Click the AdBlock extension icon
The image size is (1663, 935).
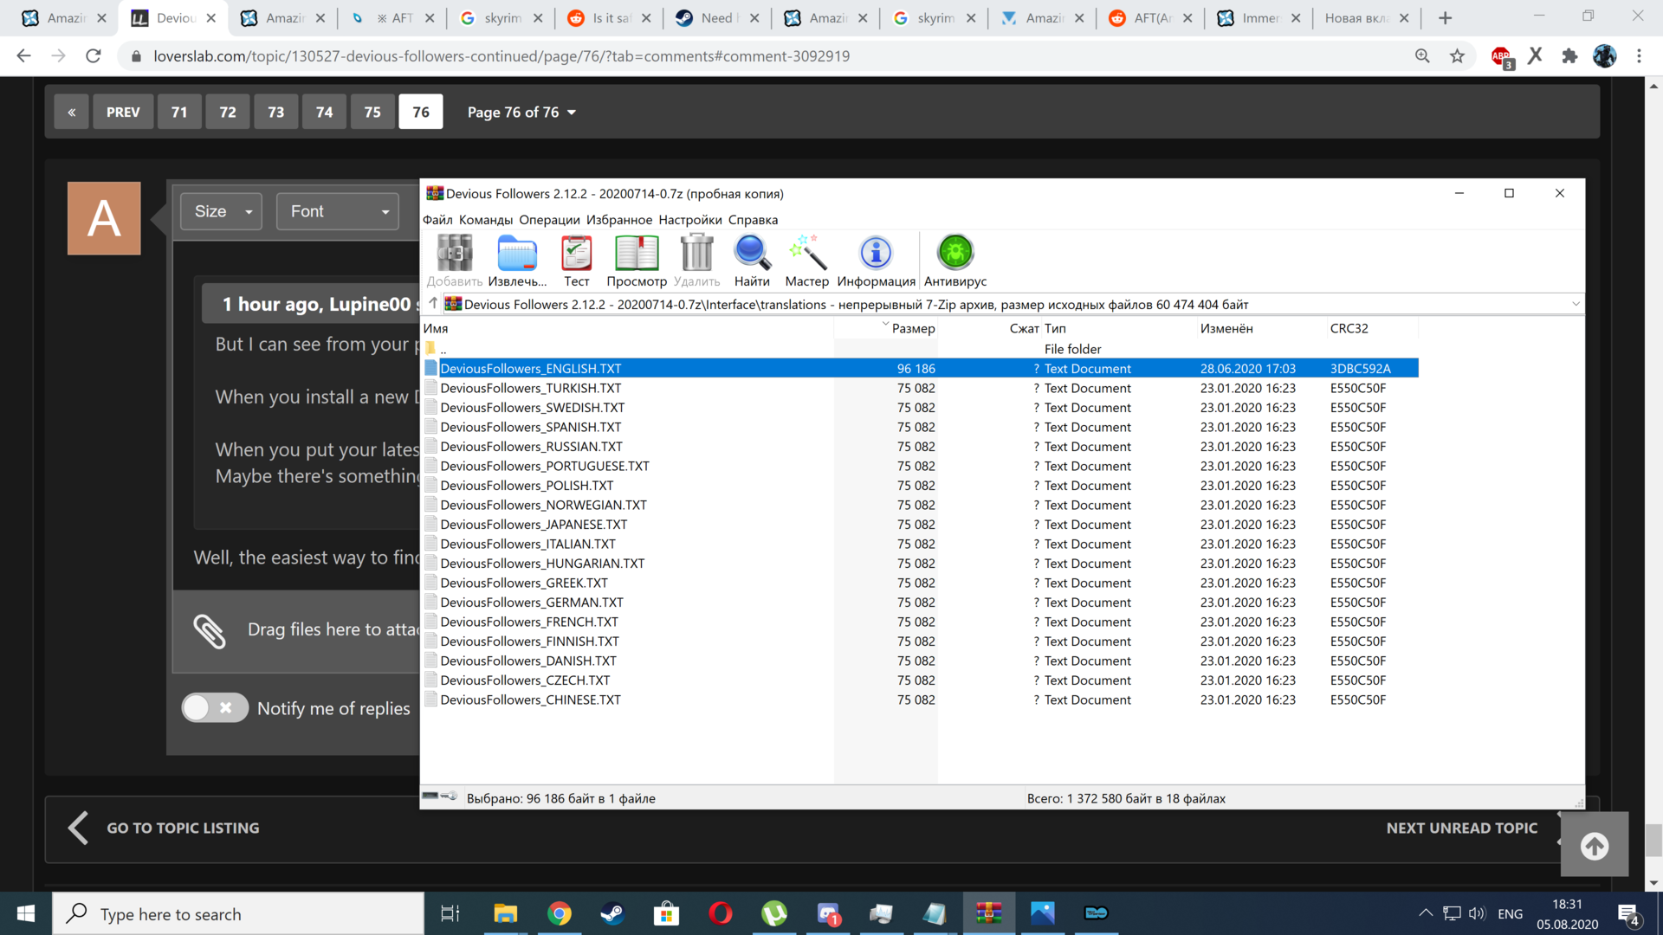point(1502,56)
